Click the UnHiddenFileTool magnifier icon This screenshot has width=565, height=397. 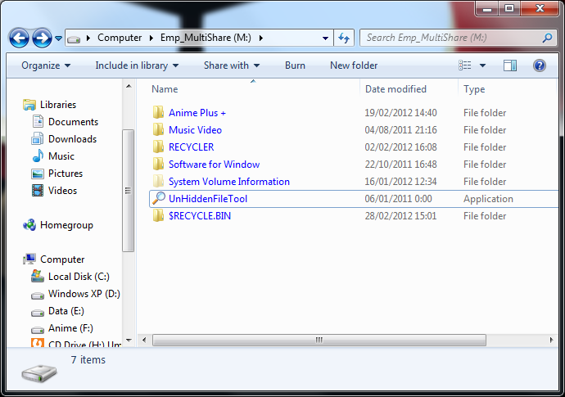pos(158,198)
